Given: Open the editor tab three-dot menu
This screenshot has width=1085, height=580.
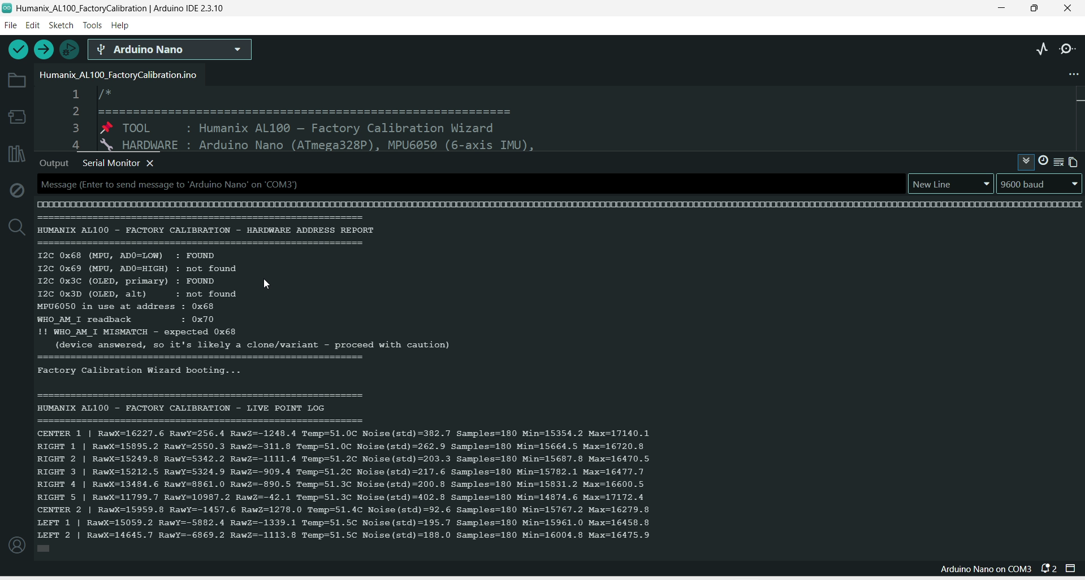Looking at the screenshot, I should (1073, 75).
